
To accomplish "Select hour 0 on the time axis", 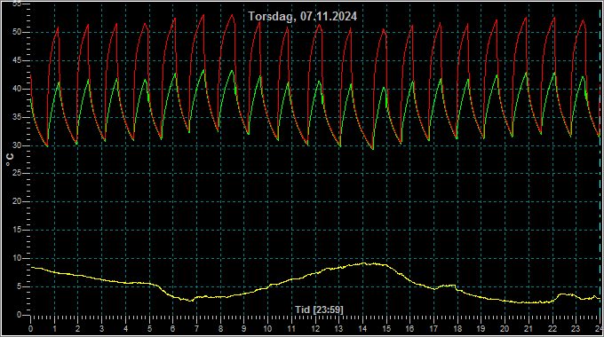I will (x=31, y=329).
